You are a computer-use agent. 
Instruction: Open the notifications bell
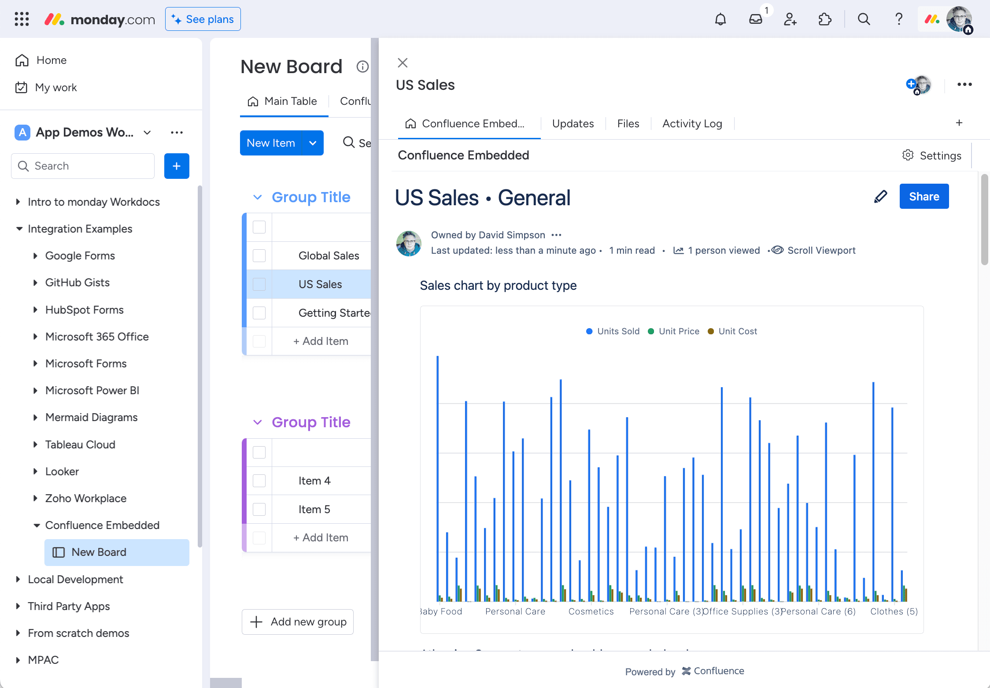pos(720,19)
